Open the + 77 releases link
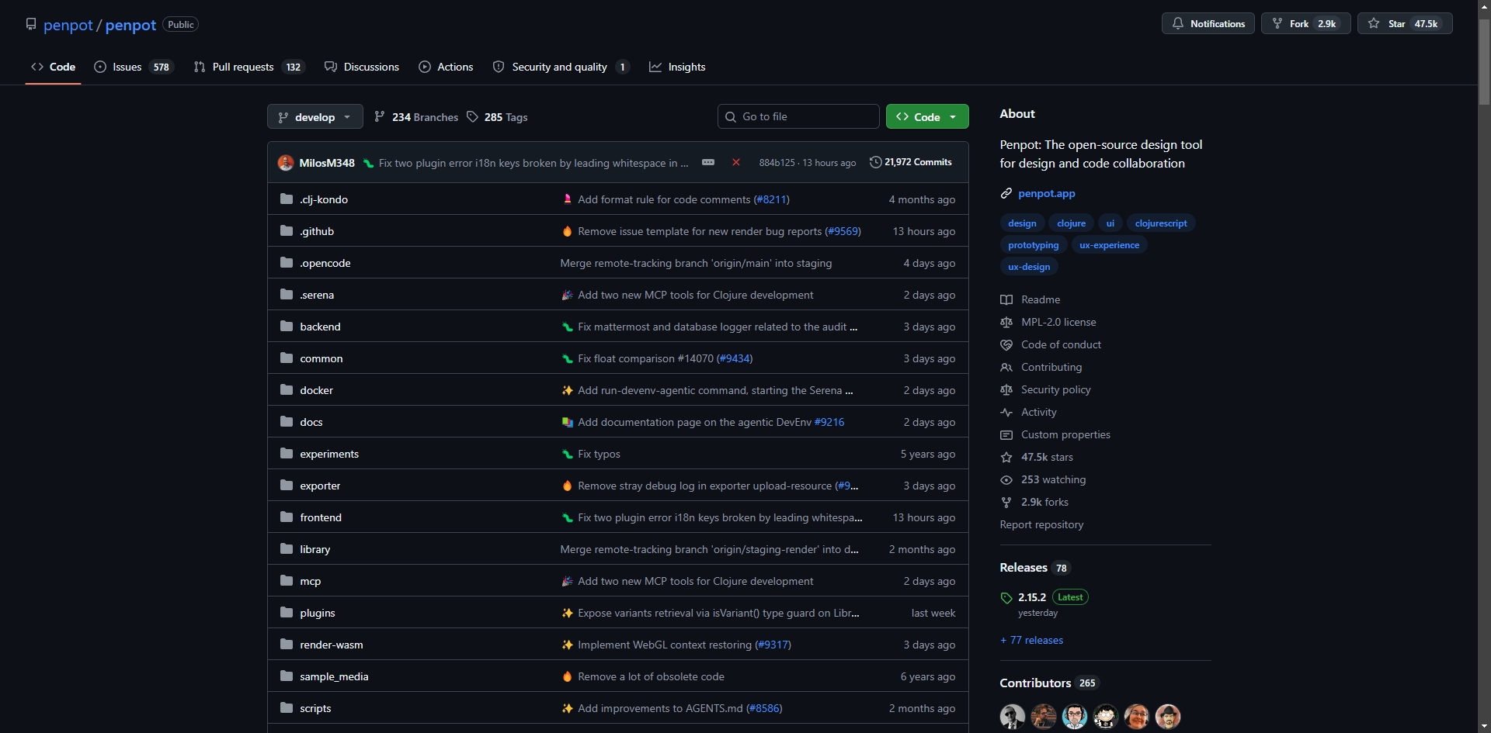Viewport: 1491px width, 733px height. click(x=1031, y=640)
